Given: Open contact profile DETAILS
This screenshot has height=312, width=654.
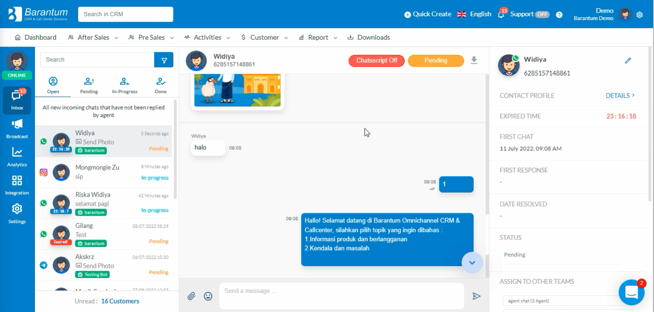Looking at the screenshot, I should [x=620, y=96].
